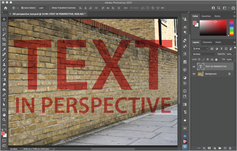Select the History Brush tool

[4, 70]
